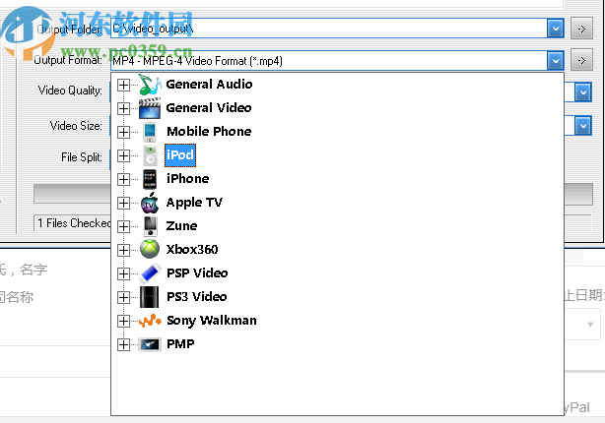Image resolution: width=605 pixels, height=423 pixels.
Task: Select the white iPod icon
Action: pos(150,155)
